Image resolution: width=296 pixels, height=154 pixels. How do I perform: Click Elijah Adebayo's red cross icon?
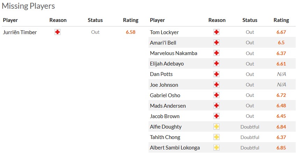point(217,64)
